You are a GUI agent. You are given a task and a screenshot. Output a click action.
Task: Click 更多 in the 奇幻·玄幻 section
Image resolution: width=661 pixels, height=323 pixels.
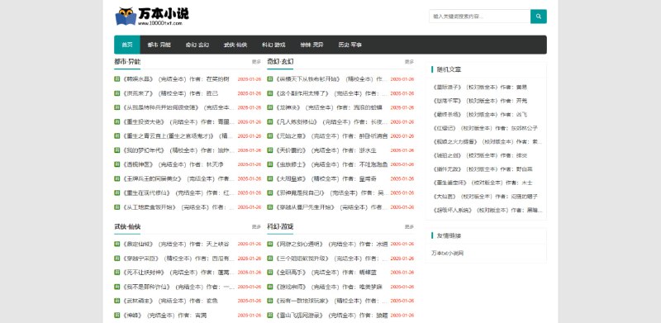click(409, 62)
